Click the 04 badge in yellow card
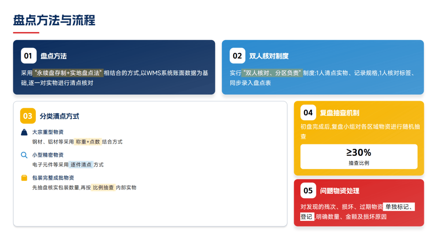Screen dimensions: 437x246 [308, 112]
